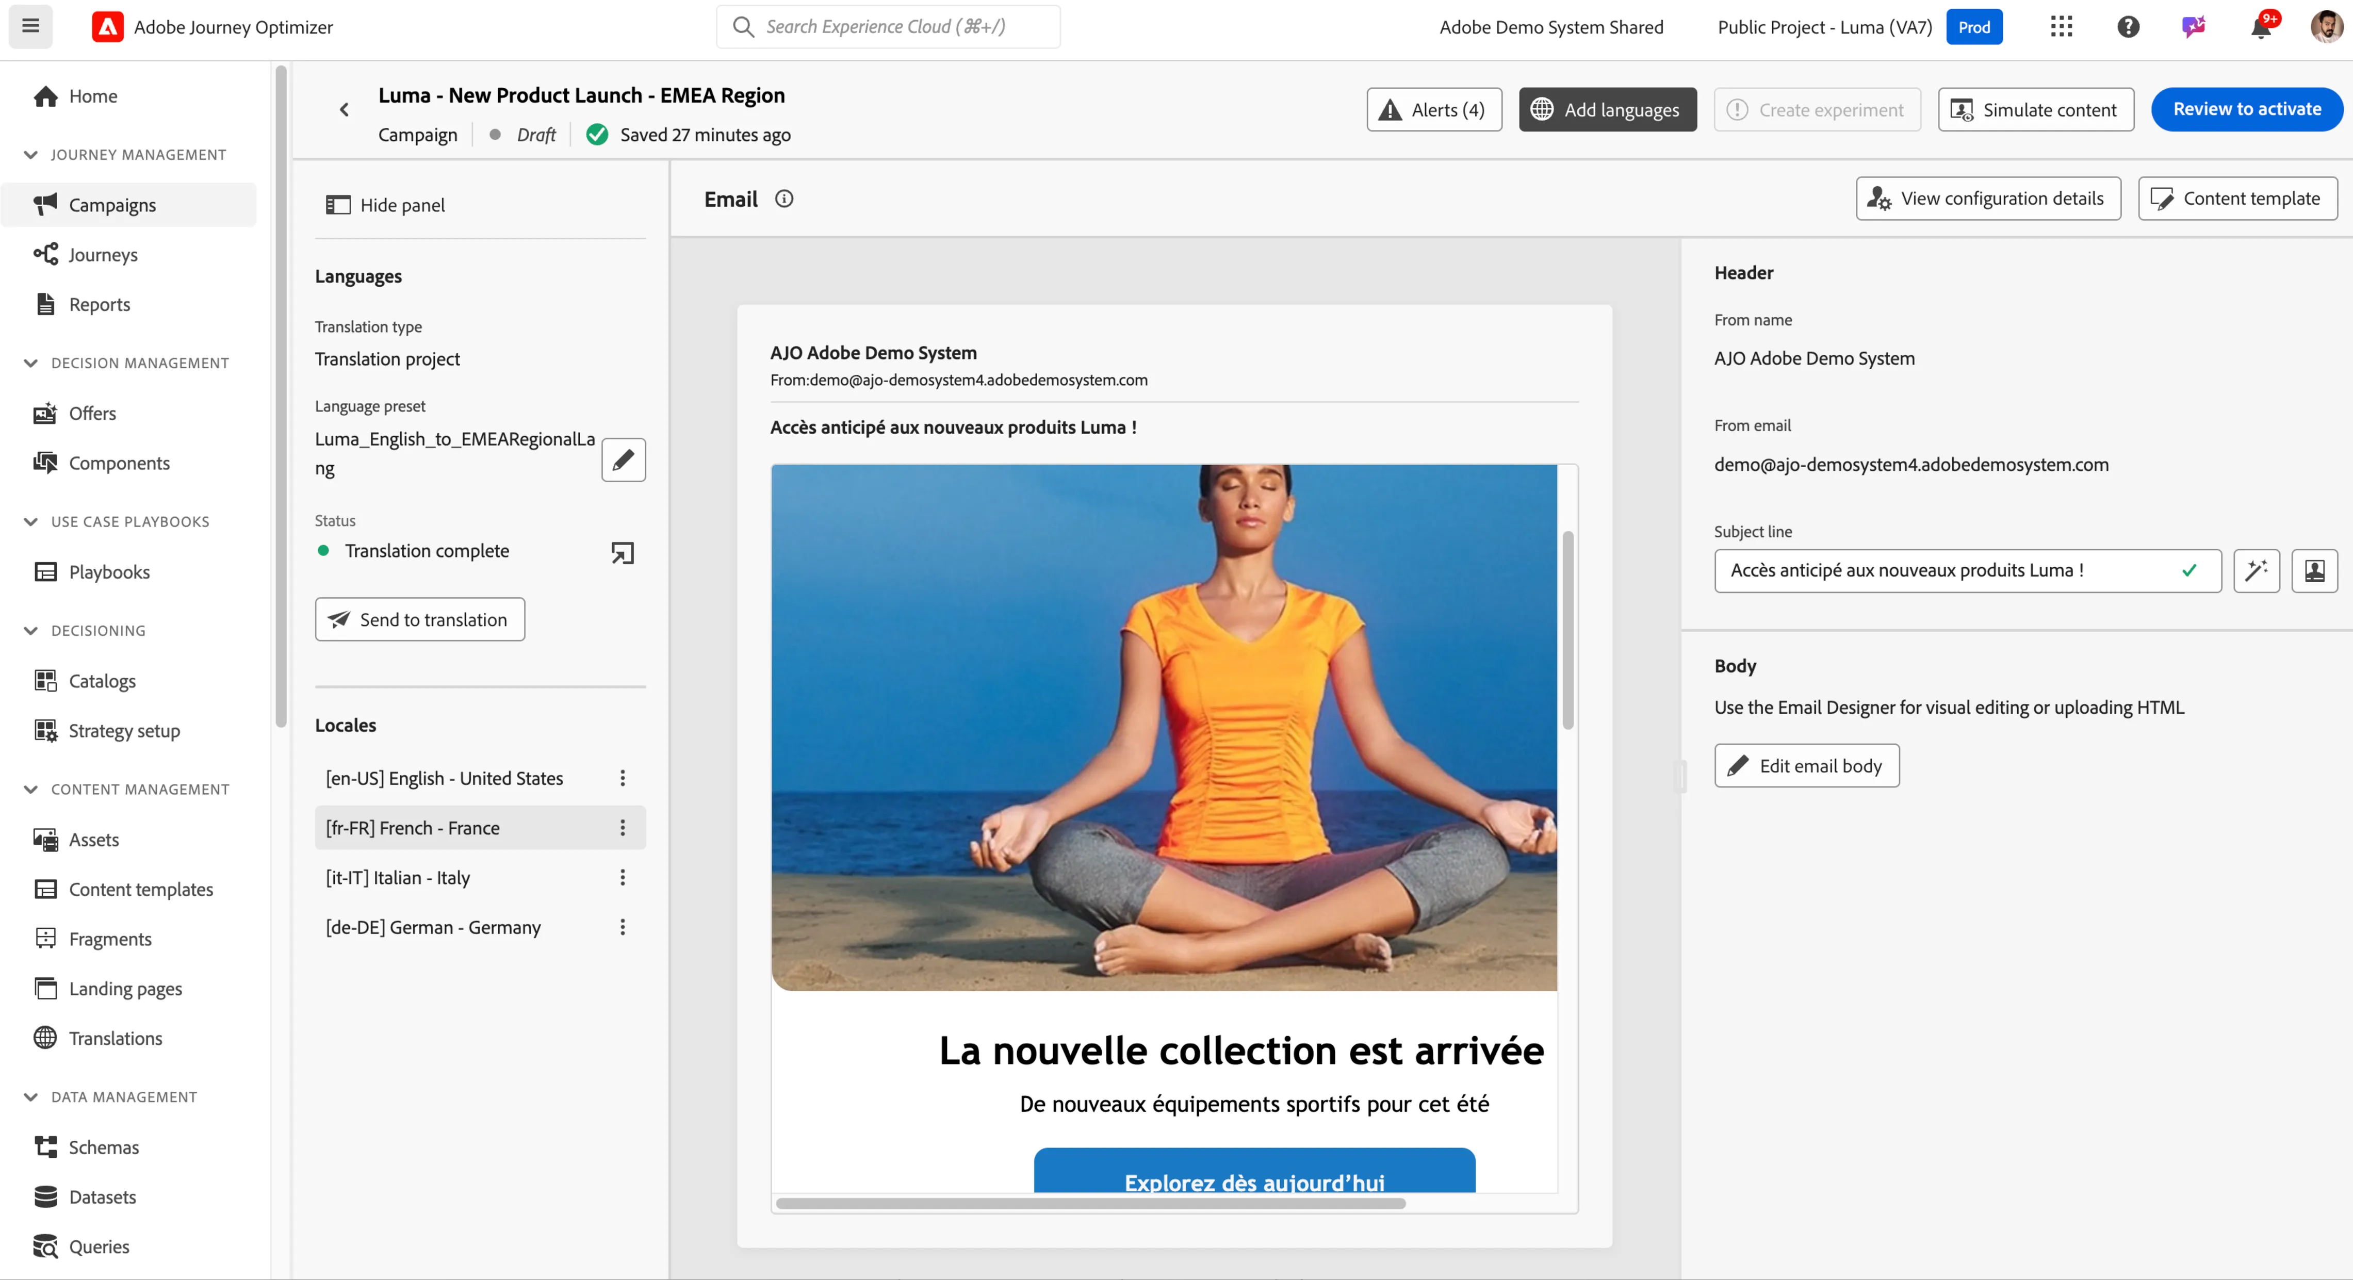
Task: Open more options for French - France locale
Action: coord(622,828)
